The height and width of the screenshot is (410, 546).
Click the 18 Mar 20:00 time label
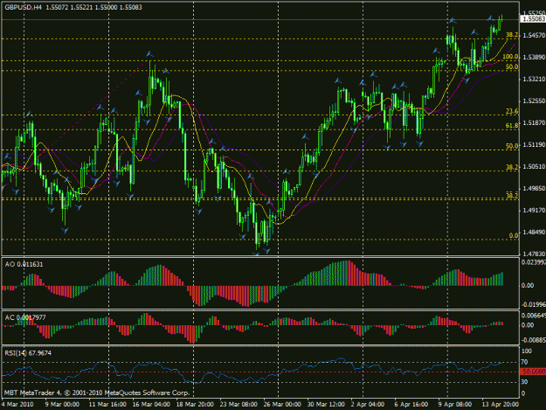tap(195, 405)
